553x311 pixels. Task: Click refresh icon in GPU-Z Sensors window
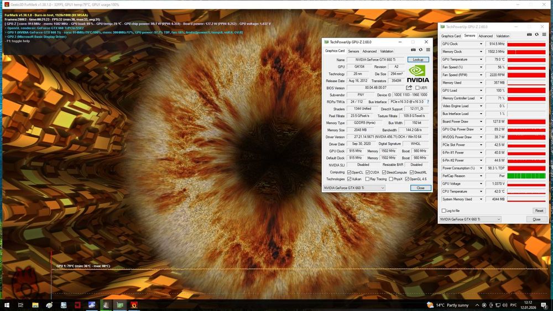tap(536, 34)
